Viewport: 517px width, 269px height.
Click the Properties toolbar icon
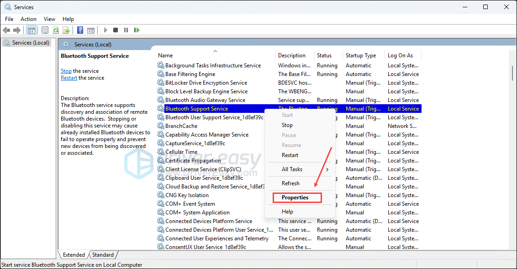pyautogui.click(x=45, y=30)
